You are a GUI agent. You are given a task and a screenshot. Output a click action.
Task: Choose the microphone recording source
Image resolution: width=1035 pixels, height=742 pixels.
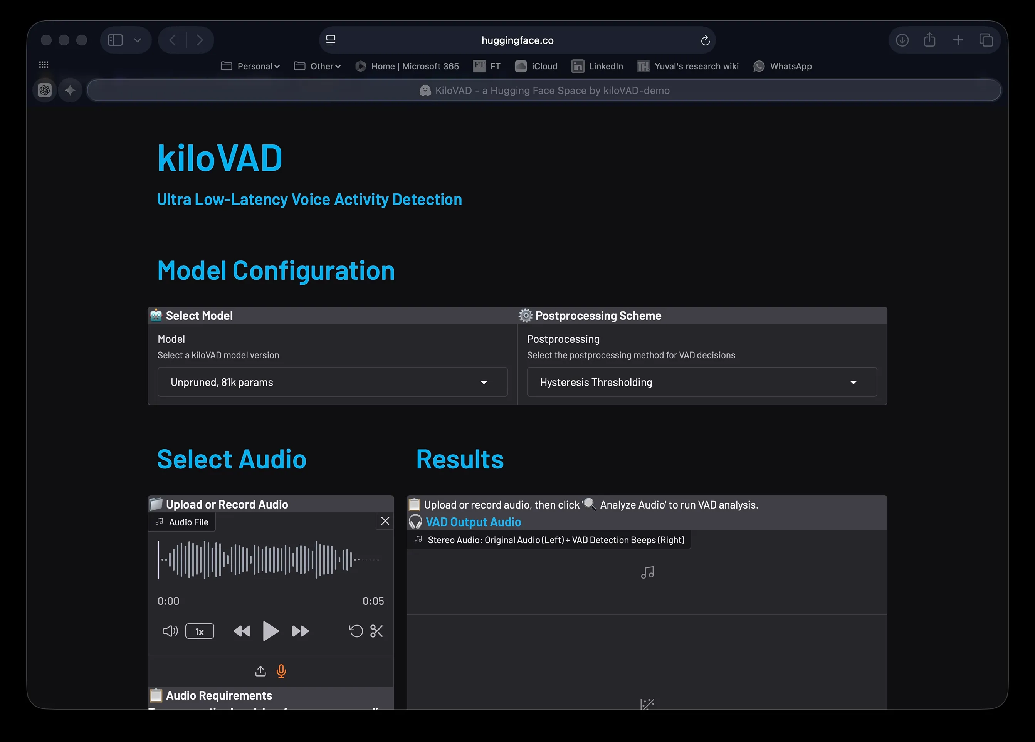281,671
